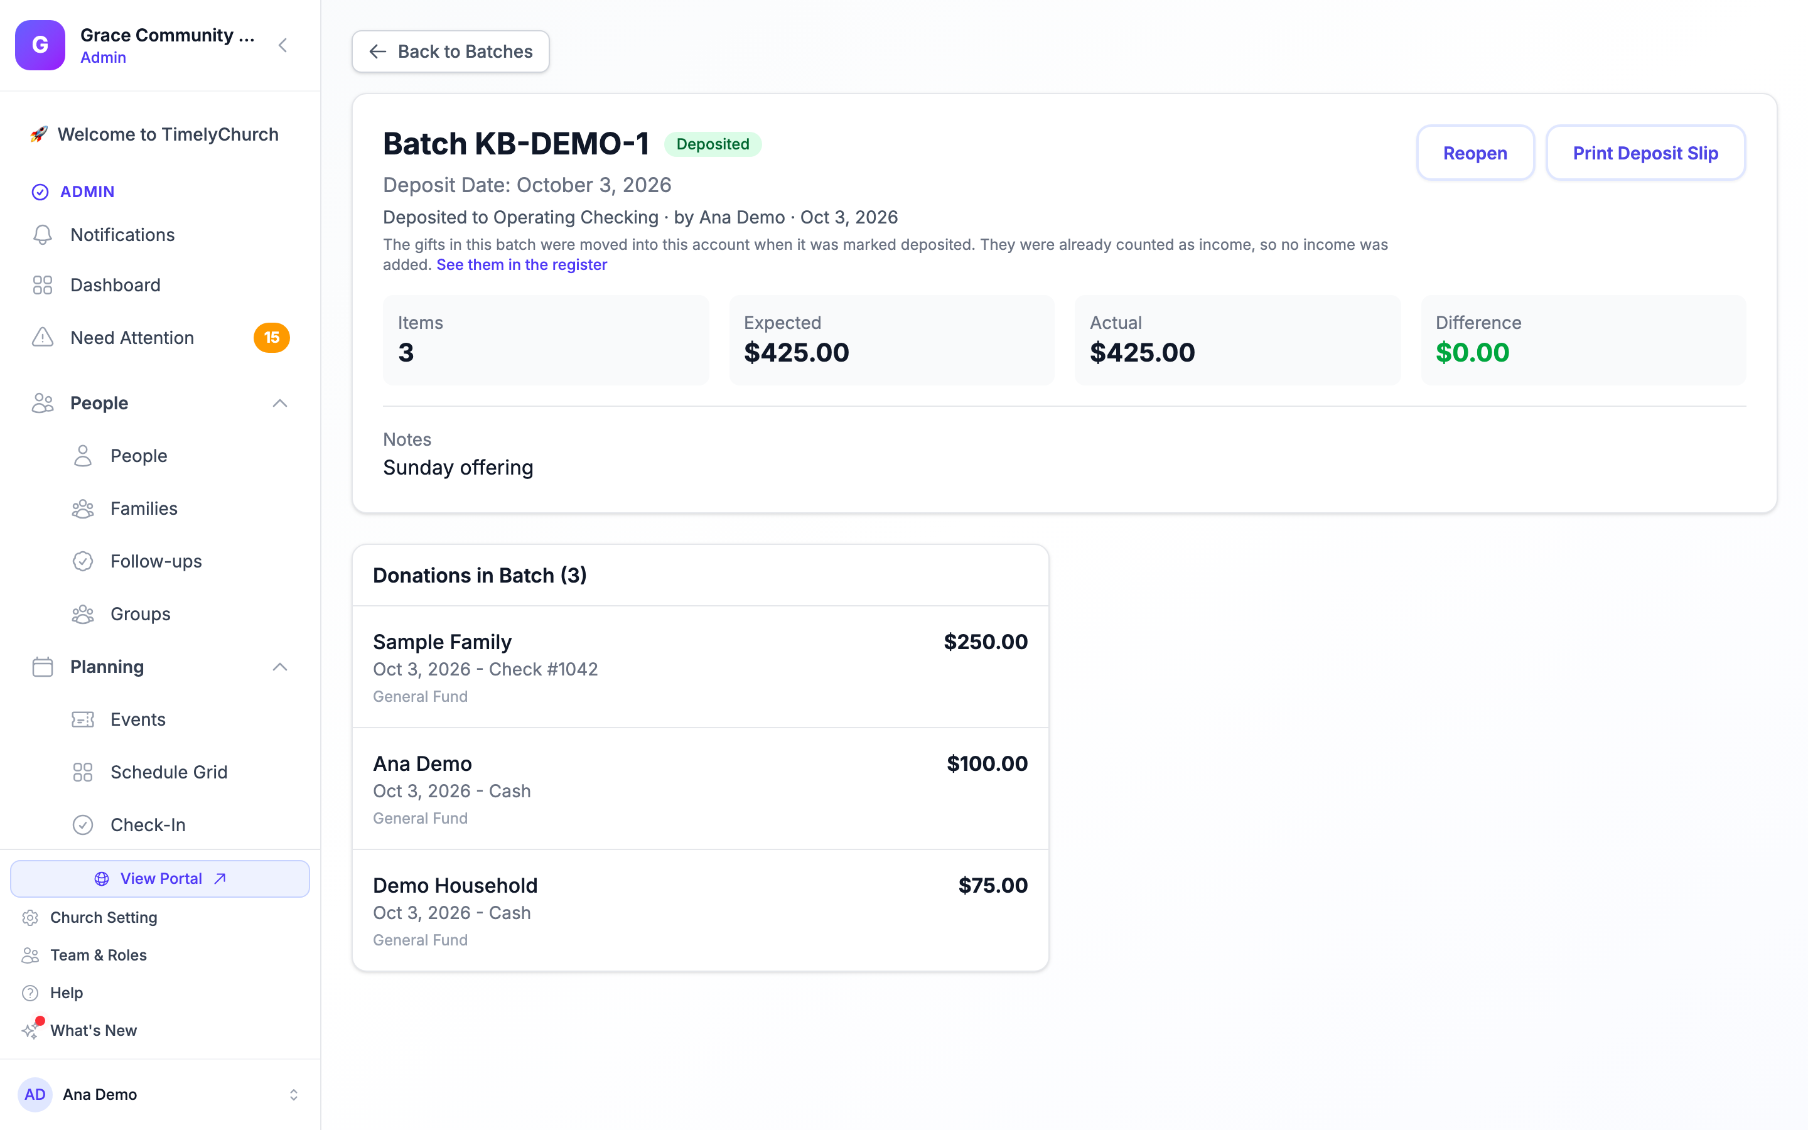Select the Sample Family donation row
This screenshot has height=1130, width=1808.
point(700,667)
